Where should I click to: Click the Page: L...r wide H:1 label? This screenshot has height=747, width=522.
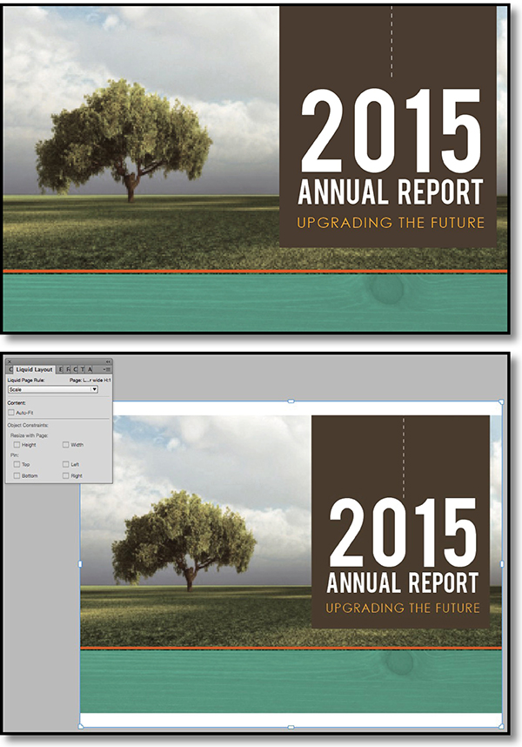coord(90,380)
